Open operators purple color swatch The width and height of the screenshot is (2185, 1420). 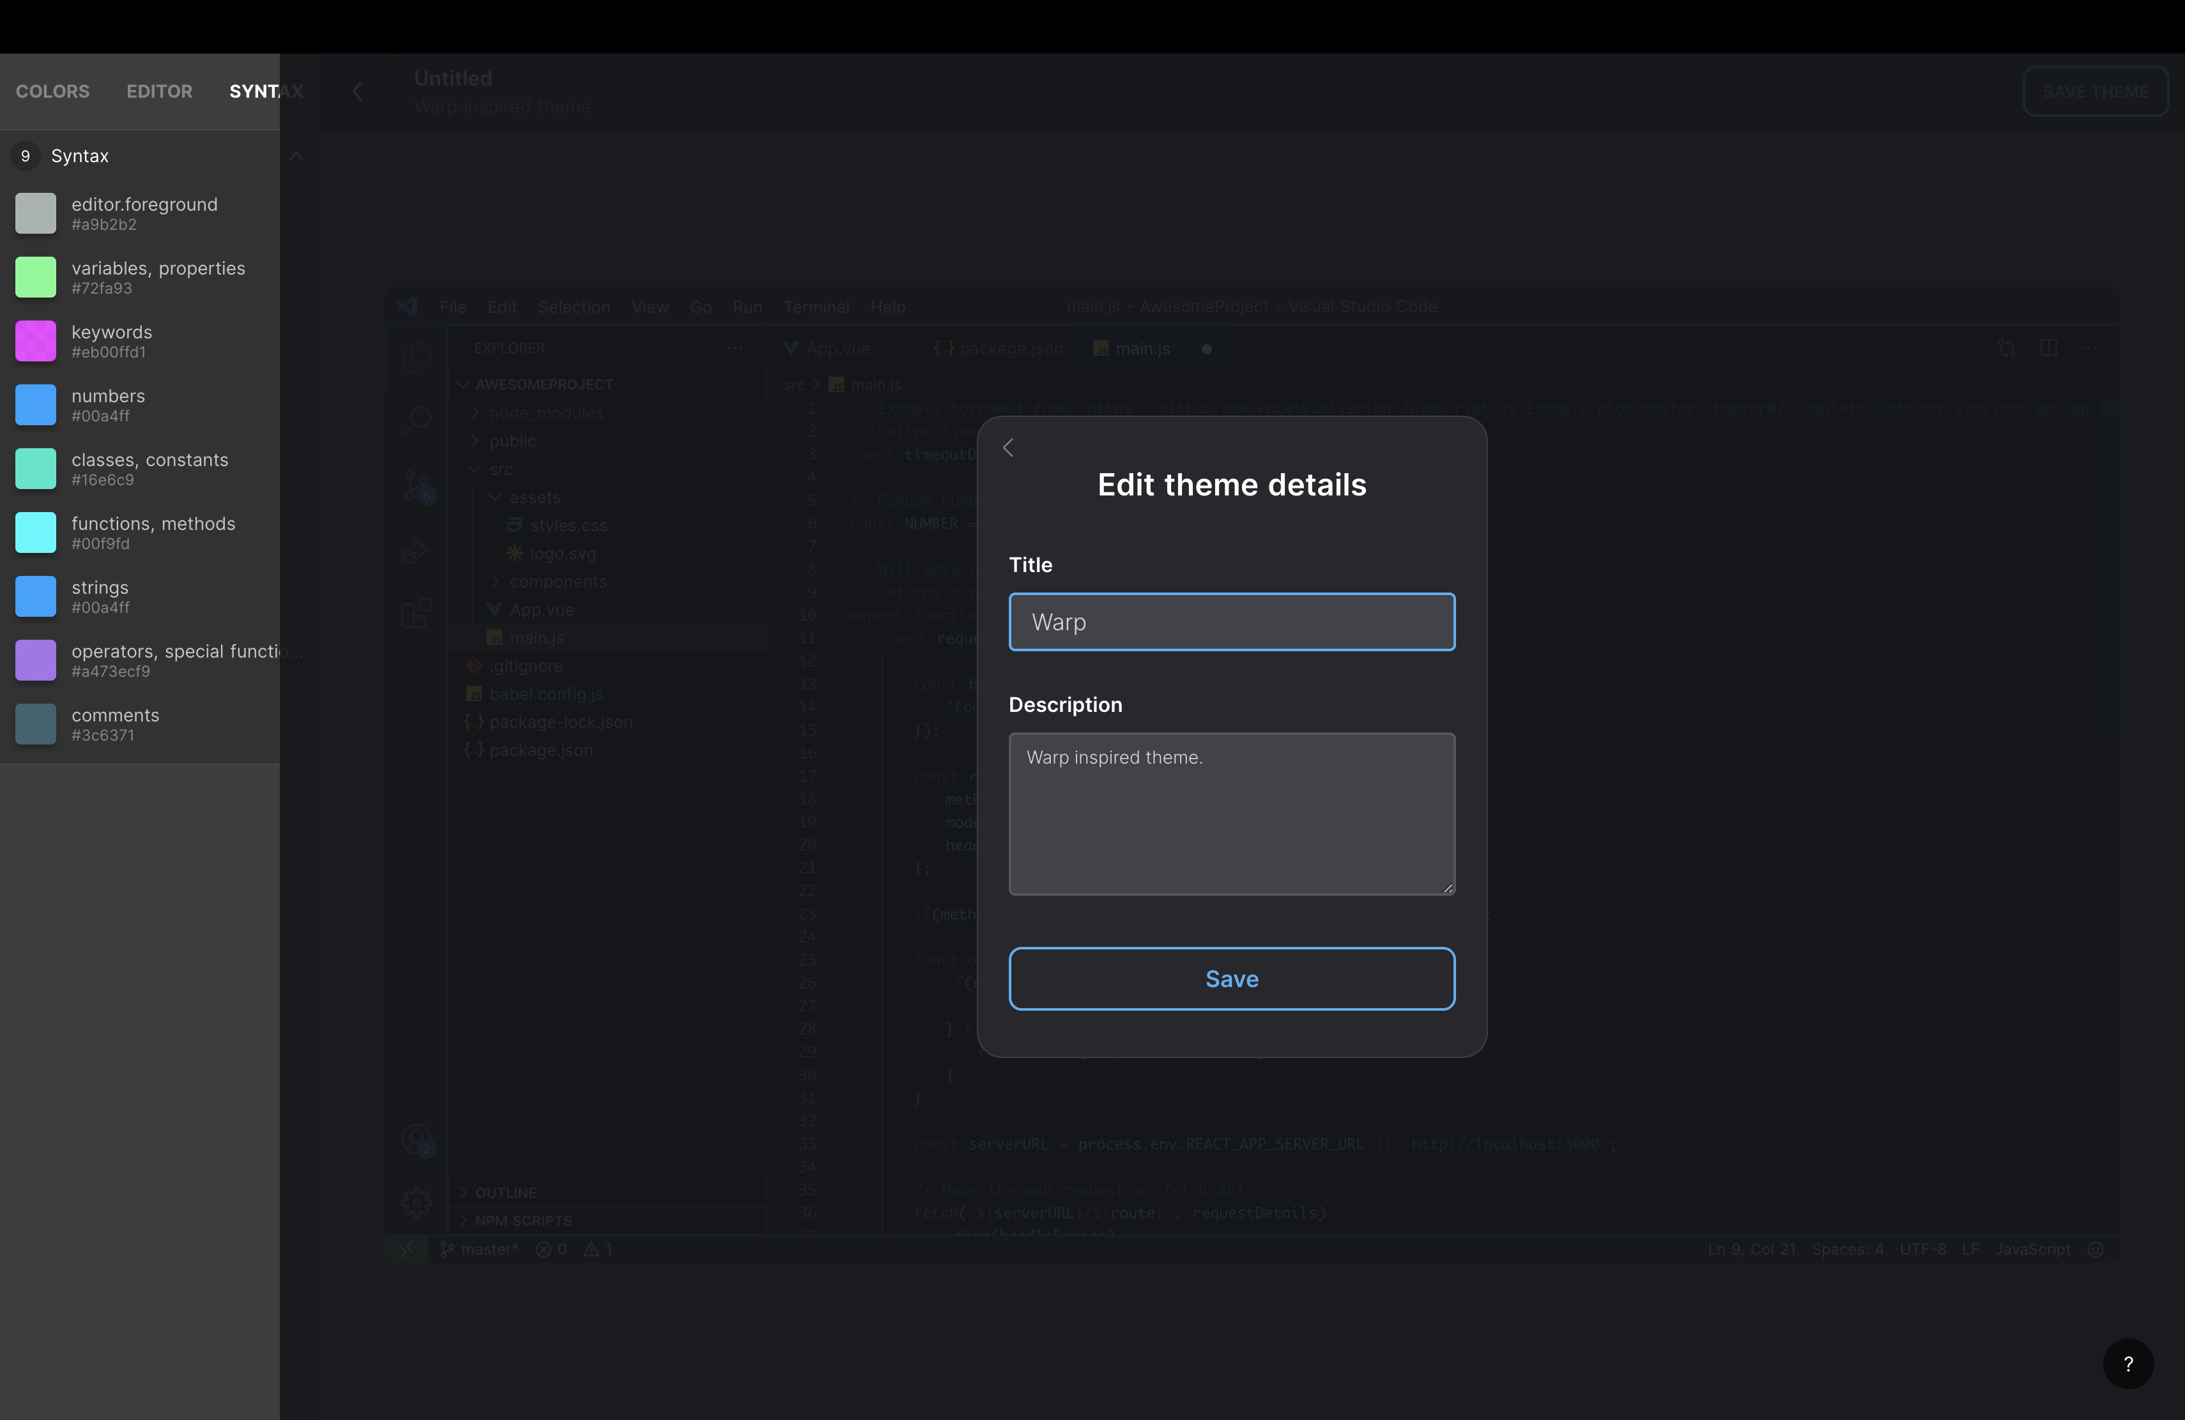click(36, 660)
